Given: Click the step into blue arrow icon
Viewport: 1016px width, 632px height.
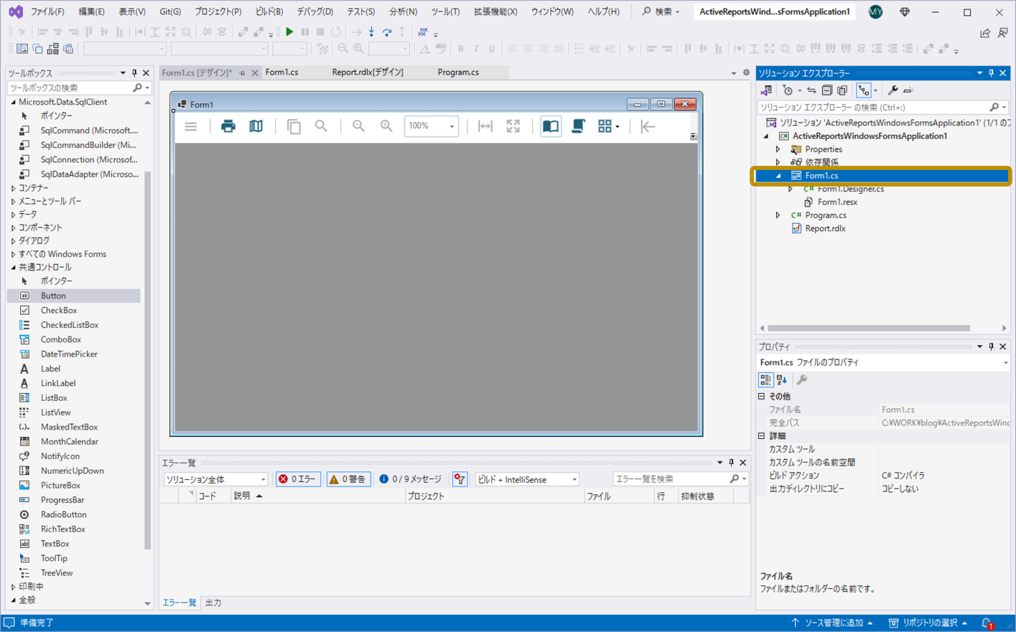Looking at the screenshot, I should [371, 32].
